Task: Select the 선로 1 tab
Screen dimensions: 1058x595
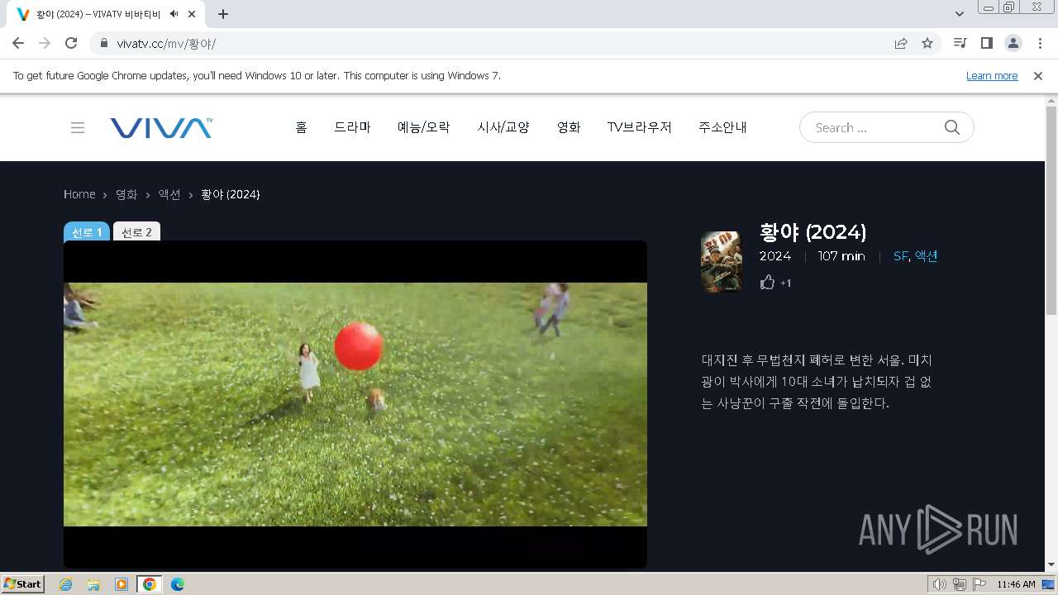Action: coord(87,232)
